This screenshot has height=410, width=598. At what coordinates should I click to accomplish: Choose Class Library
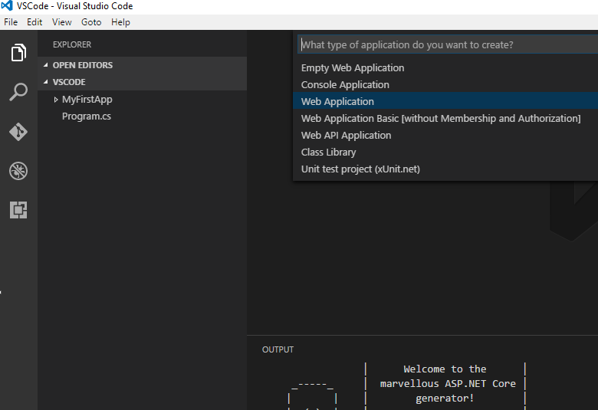click(445, 152)
